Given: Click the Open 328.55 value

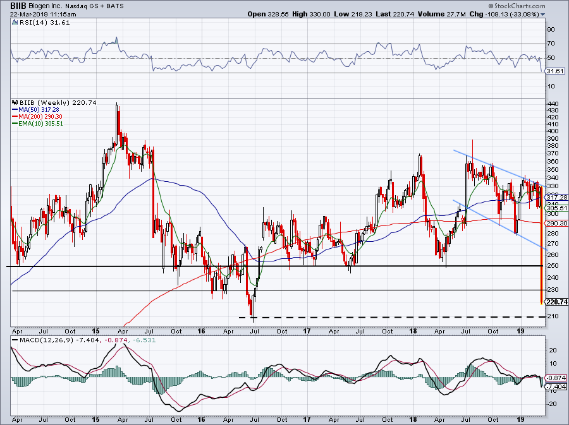Looking at the screenshot, I should click(x=268, y=14).
